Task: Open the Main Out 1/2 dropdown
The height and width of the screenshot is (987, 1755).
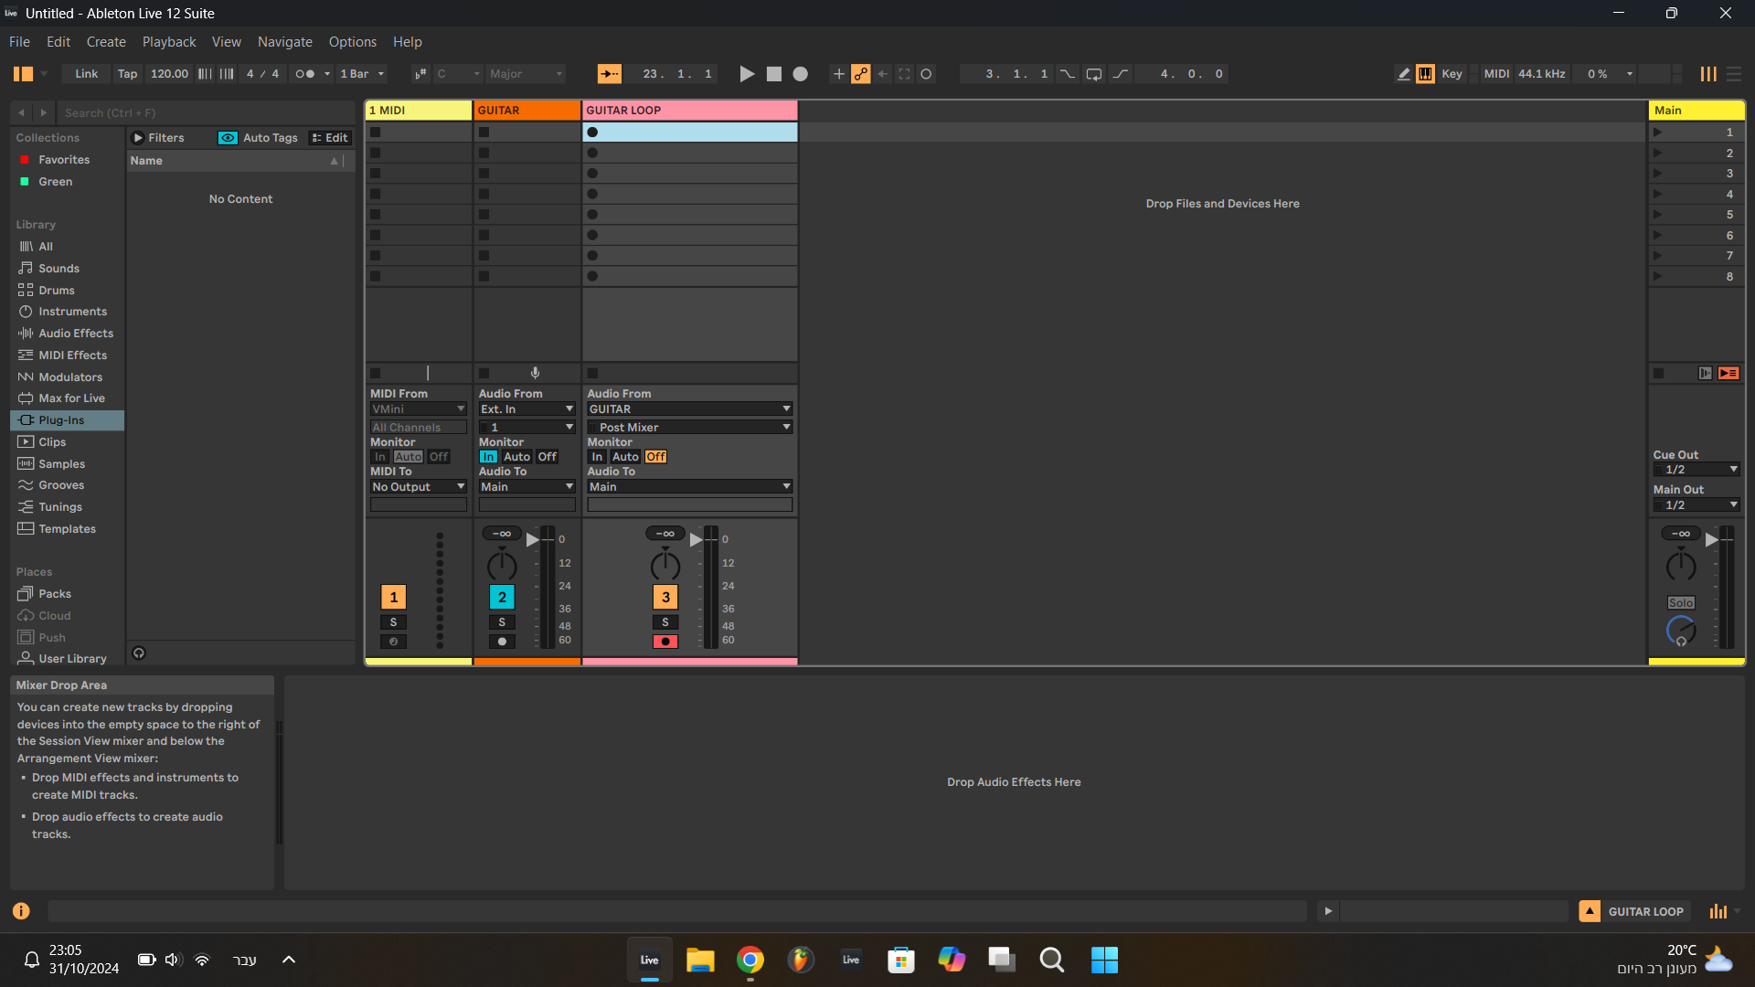Action: (x=1696, y=505)
